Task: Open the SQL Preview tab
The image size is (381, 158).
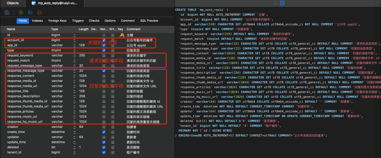Action: [149, 21]
